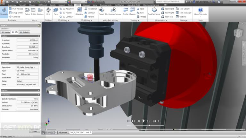246x138 pixels.
Task: Select turning Part operation
Action: click(x=140, y=13)
